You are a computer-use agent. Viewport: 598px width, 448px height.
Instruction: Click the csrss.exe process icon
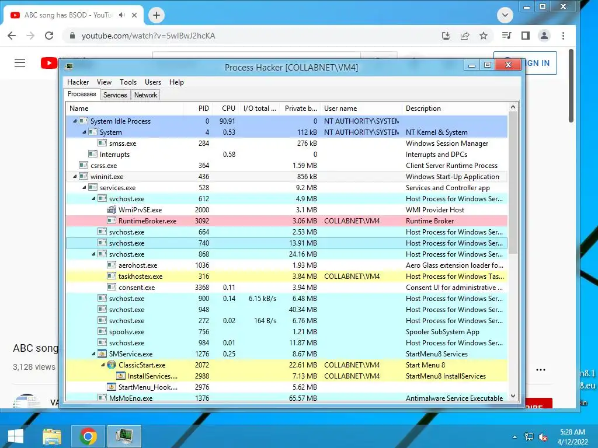[83, 165]
